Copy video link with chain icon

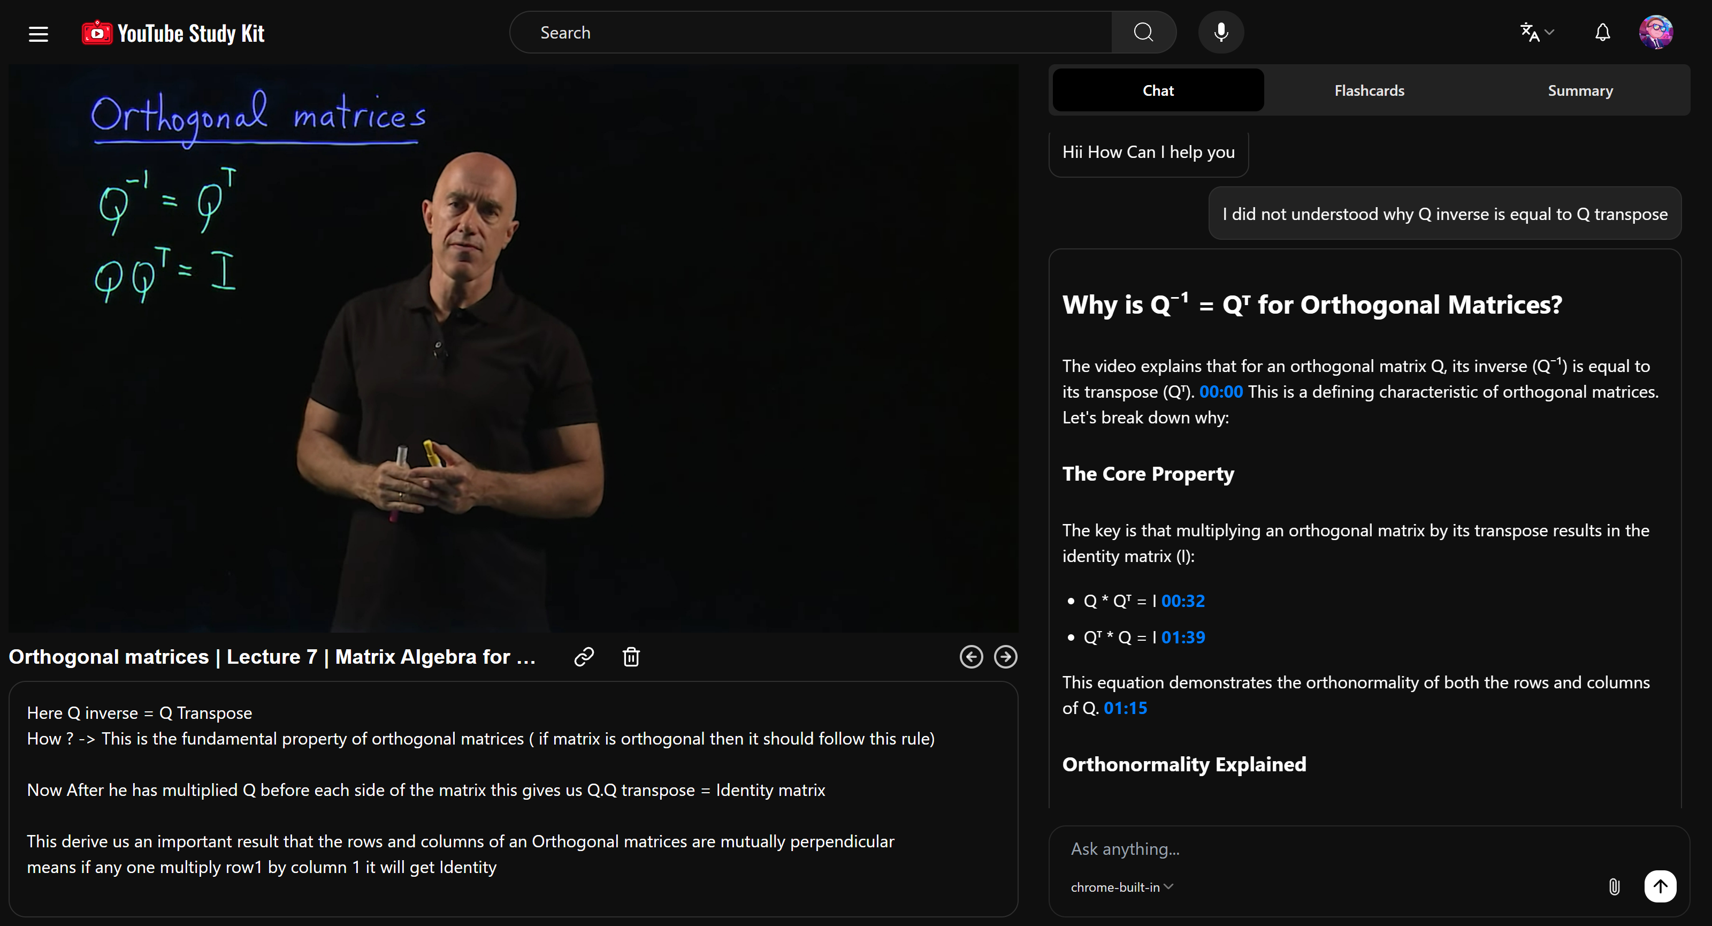pos(584,657)
